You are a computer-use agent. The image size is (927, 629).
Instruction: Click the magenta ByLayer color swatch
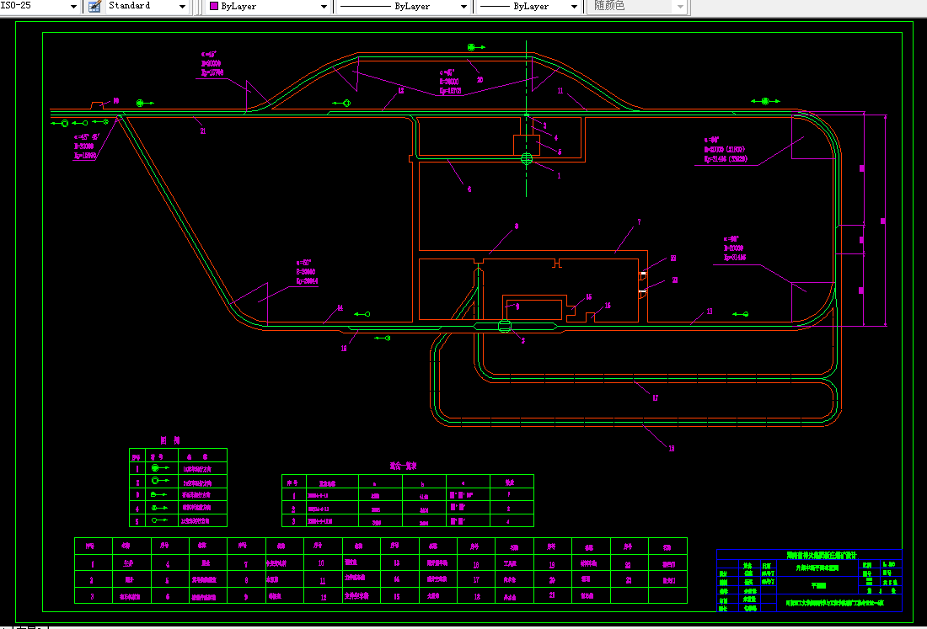click(214, 6)
